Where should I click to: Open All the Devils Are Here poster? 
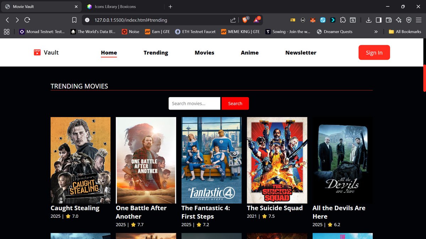343,160
